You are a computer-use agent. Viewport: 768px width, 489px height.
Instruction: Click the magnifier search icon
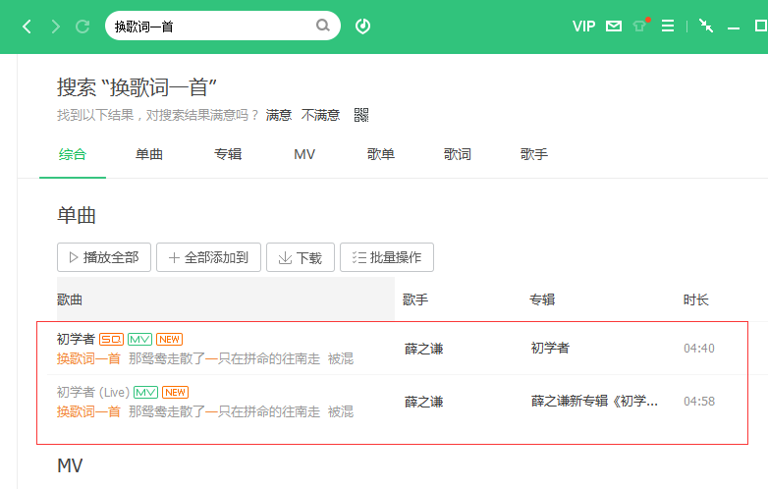pyautogui.click(x=323, y=26)
